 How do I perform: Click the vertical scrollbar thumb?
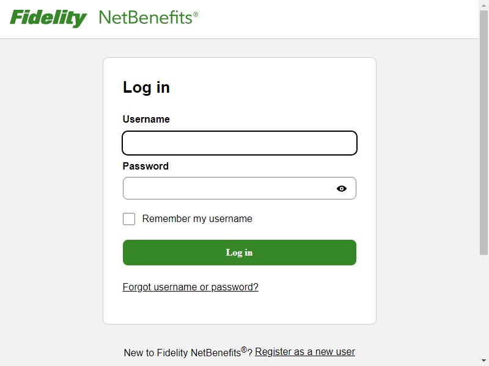tap(483, 132)
